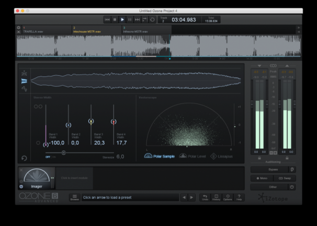Click the Undo arrow icon
Image resolution: width=317 pixels, height=226 pixels.
tap(205, 197)
